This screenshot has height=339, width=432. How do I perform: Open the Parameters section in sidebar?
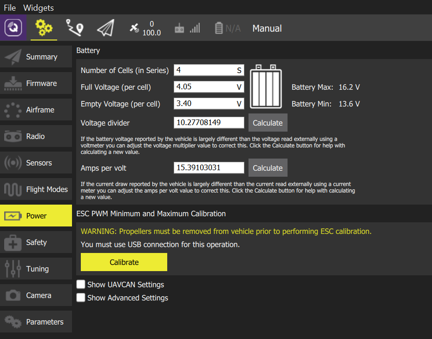36,322
